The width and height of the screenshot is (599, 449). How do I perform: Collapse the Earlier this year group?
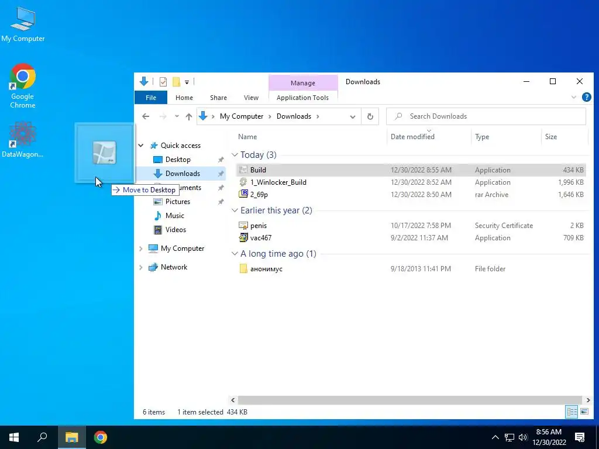(235, 210)
